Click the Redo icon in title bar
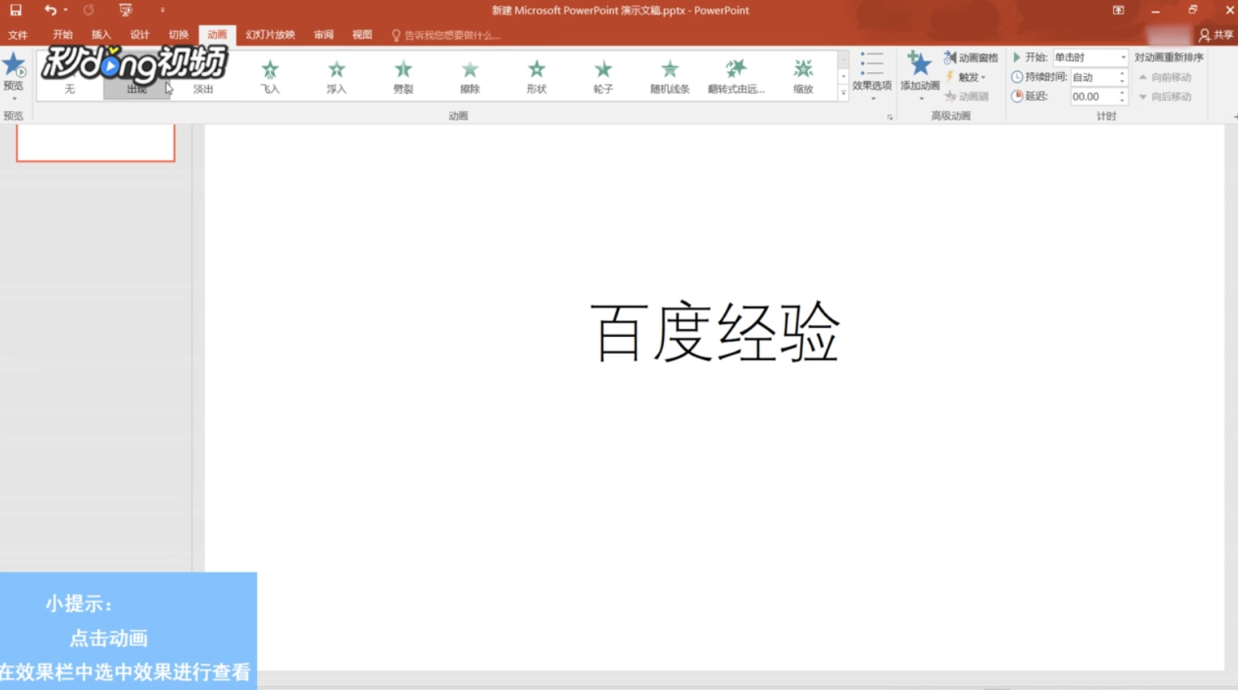Screen dimensions: 1238x690 89,10
